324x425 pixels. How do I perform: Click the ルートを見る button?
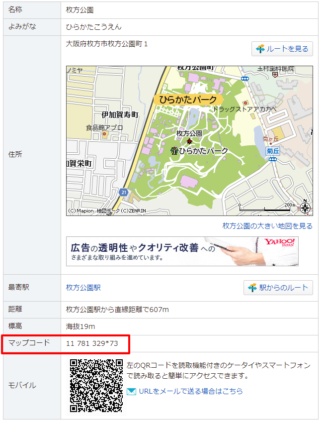[282, 49]
